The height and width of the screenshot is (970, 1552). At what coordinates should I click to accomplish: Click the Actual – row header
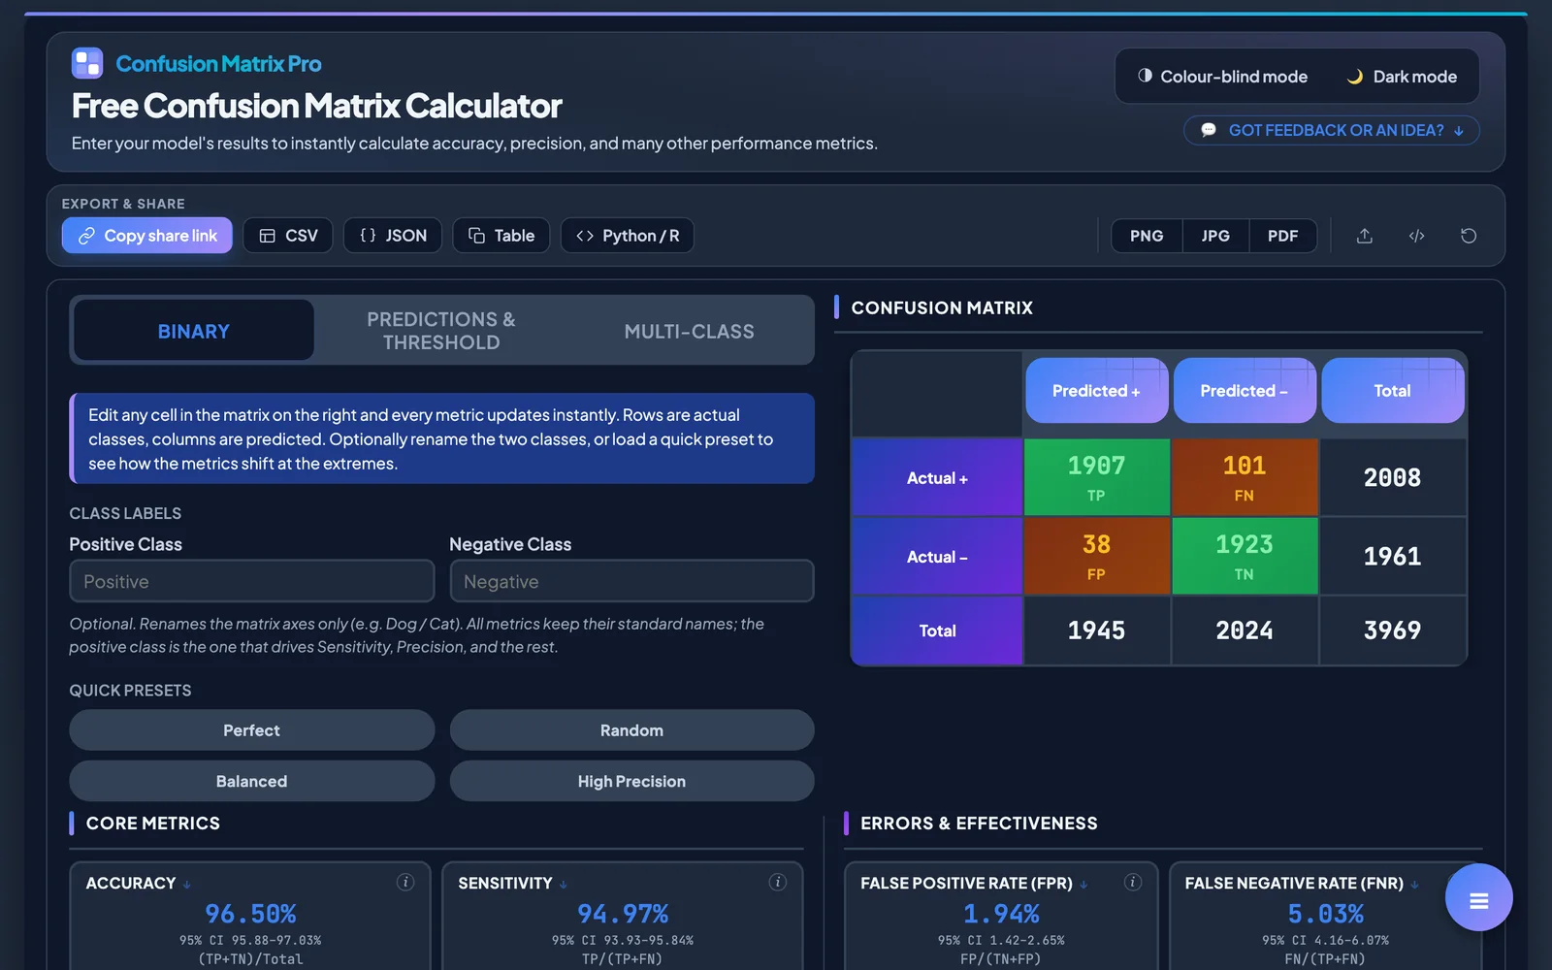tap(937, 557)
